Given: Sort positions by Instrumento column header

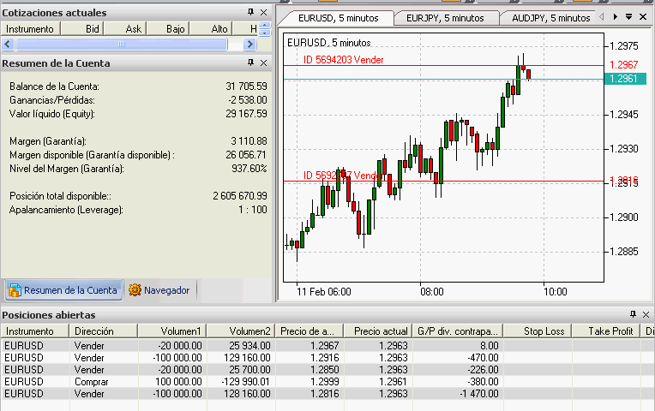Looking at the screenshot, I should pyautogui.click(x=34, y=331).
